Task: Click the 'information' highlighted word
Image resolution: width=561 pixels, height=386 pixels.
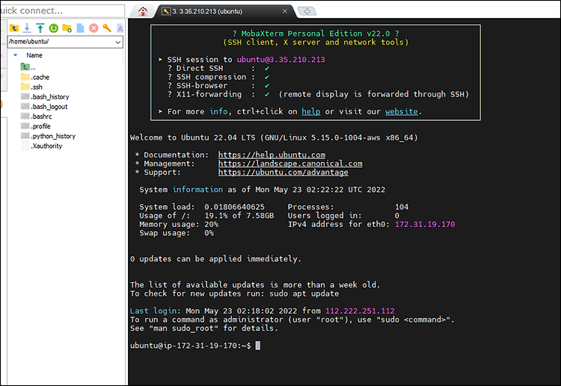Action: [x=197, y=190]
